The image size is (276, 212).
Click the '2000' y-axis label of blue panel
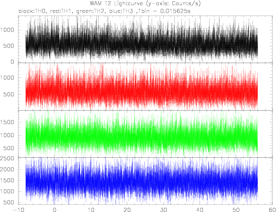[7, 170]
